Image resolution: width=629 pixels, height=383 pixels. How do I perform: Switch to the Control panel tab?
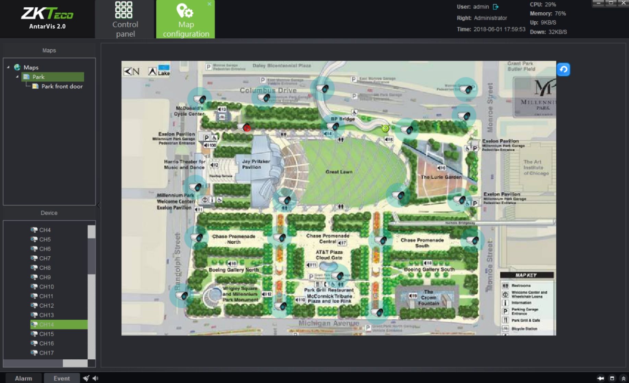(x=125, y=19)
